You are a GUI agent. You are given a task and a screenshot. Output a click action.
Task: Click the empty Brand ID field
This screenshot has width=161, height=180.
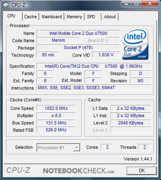coord(113,40)
